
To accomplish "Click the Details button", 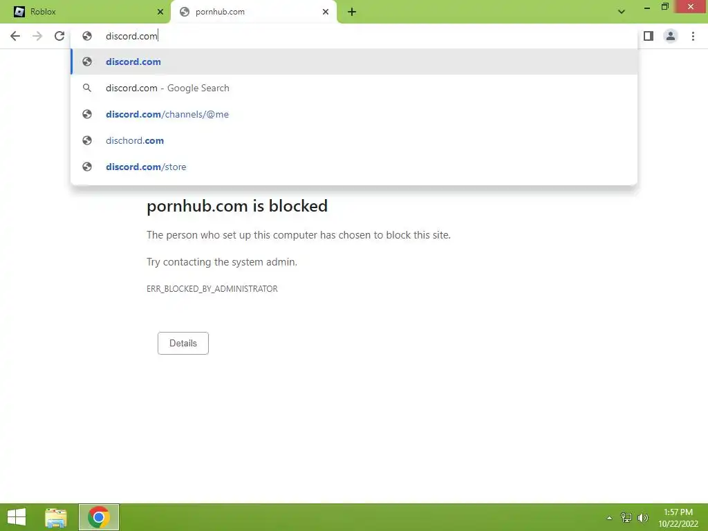I will (x=183, y=343).
